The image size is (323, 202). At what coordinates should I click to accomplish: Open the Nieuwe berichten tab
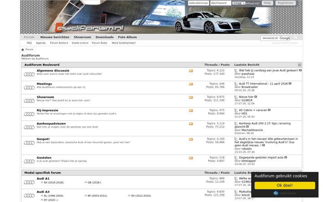pos(55,37)
